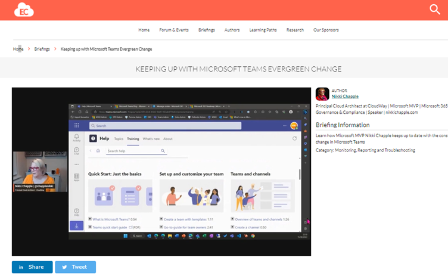448x276 pixels.
Task: Open the Set up and customize team card
Action: (191, 196)
